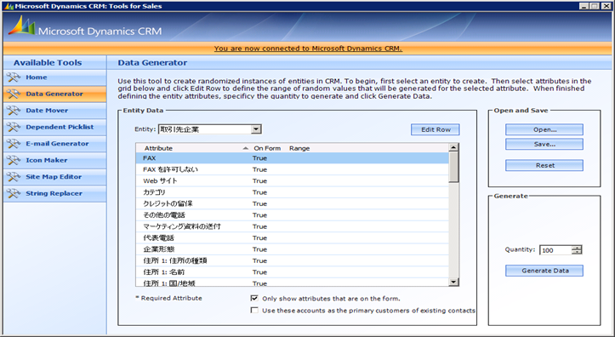Open the Entity dropdown list
The width and height of the screenshot is (615, 337).
click(256, 129)
